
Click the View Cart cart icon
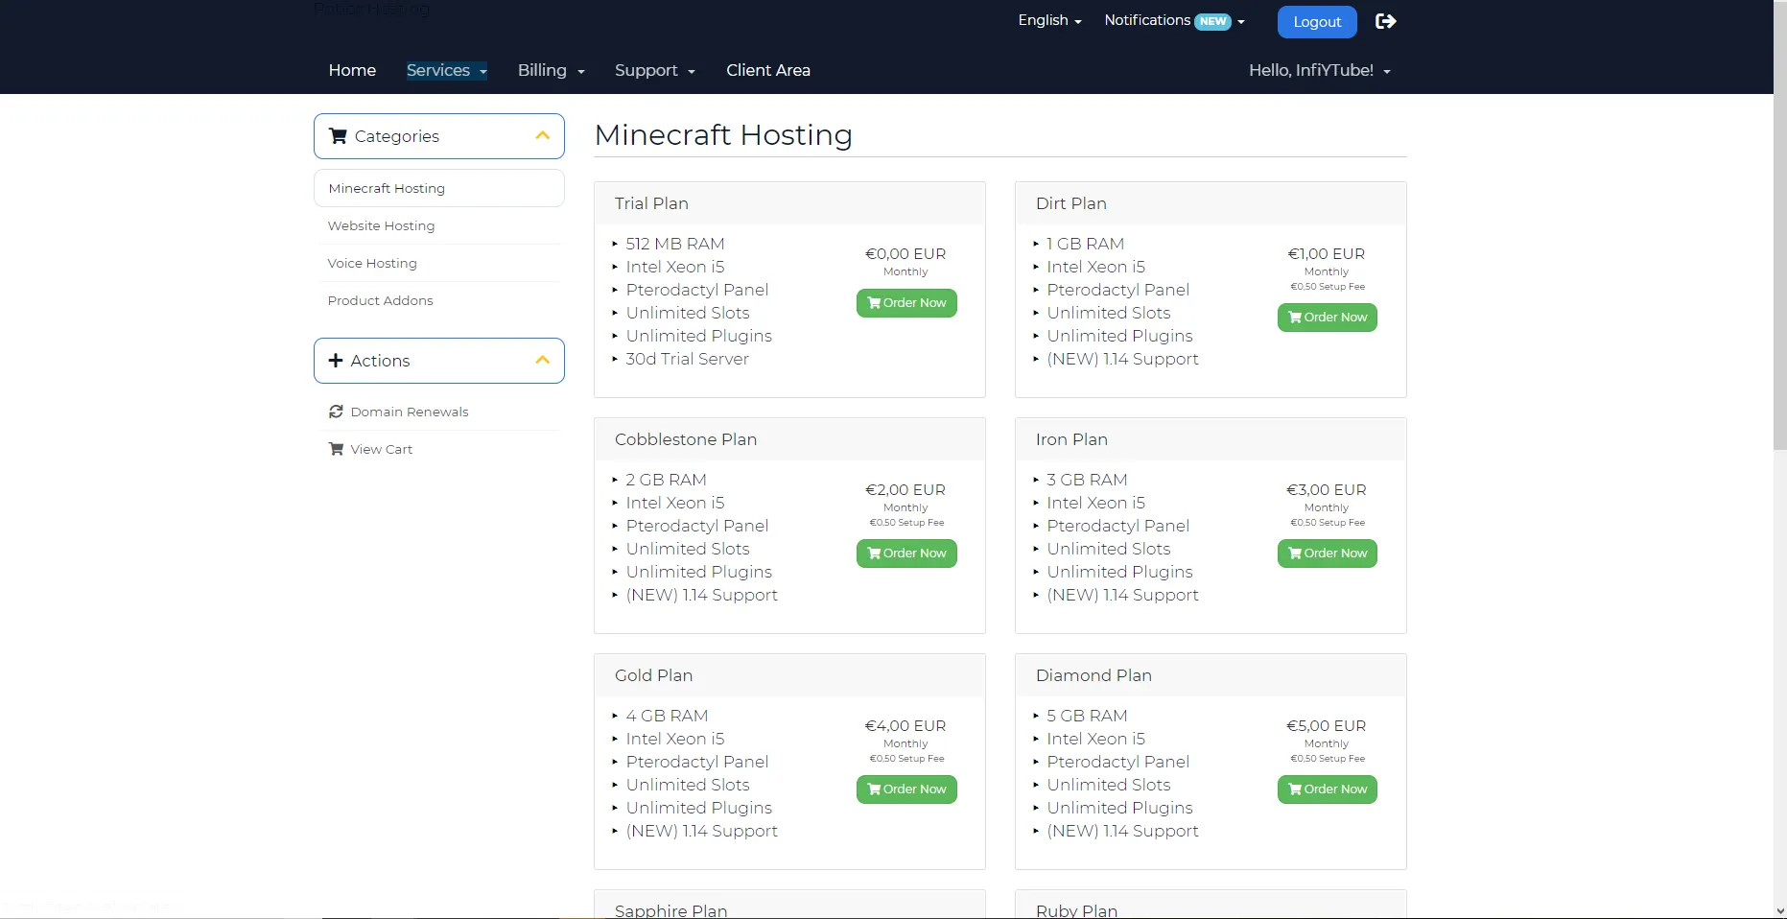coord(336,449)
